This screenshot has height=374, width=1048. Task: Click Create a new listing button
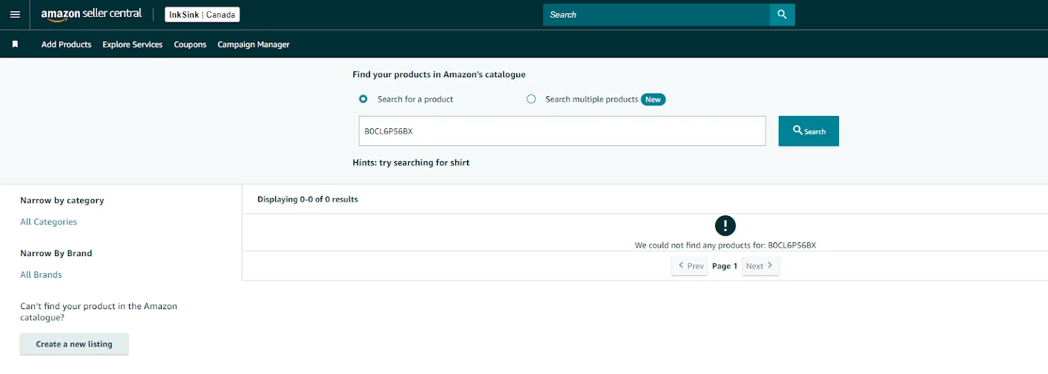[74, 345]
